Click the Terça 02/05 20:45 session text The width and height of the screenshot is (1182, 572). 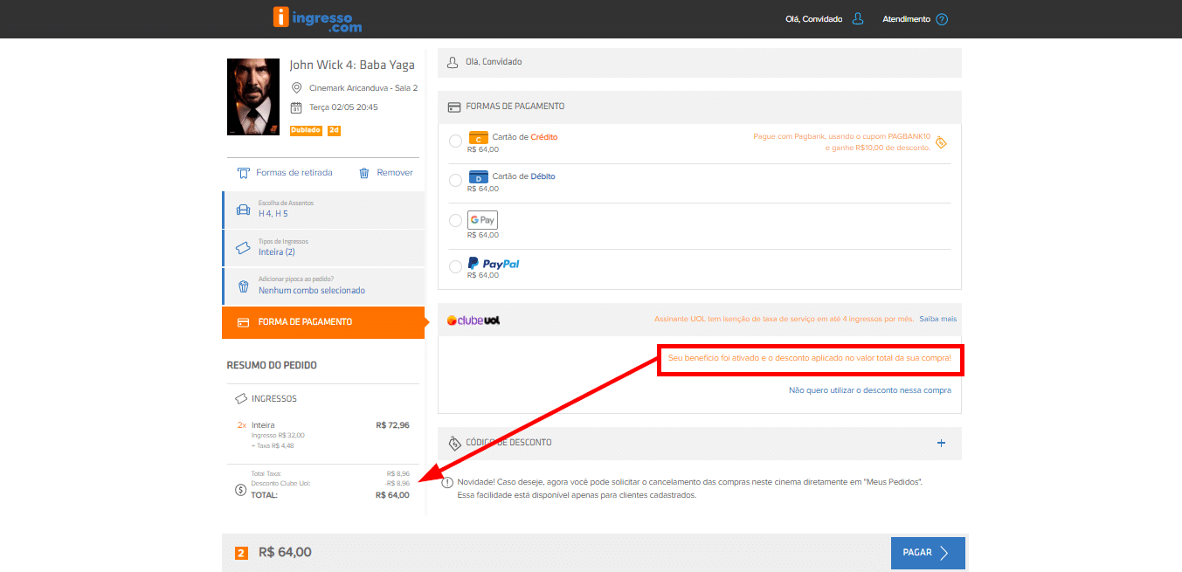pyautogui.click(x=343, y=107)
